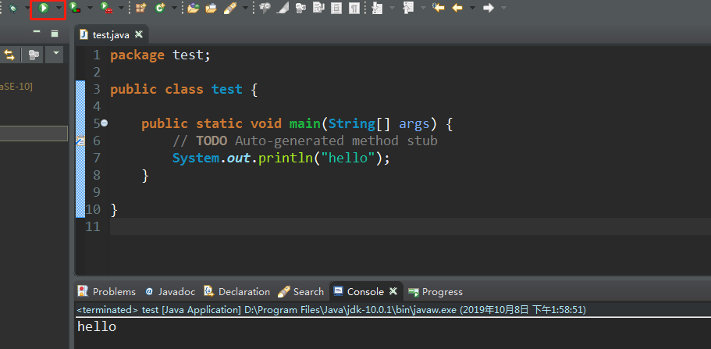Click line number 3 in the gutter

click(96, 89)
